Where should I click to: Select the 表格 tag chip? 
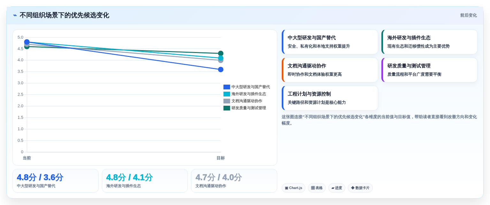(x=317, y=188)
